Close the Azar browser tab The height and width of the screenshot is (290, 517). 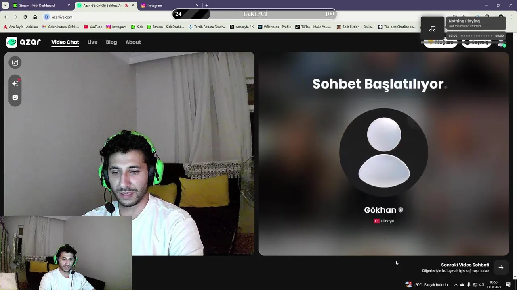point(133,6)
